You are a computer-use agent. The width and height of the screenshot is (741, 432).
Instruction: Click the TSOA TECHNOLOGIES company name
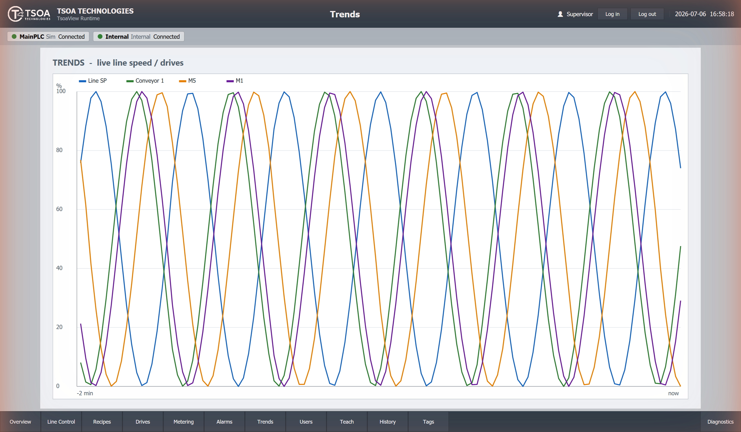tap(95, 11)
